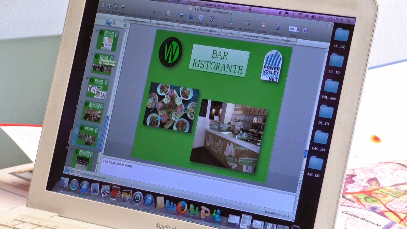The height and width of the screenshot is (229, 407).
Task: Open Safari from the Dock
Action: tap(74, 185)
